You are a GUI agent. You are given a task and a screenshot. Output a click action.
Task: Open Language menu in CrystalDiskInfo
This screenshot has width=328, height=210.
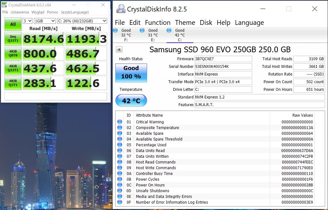[249, 23]
